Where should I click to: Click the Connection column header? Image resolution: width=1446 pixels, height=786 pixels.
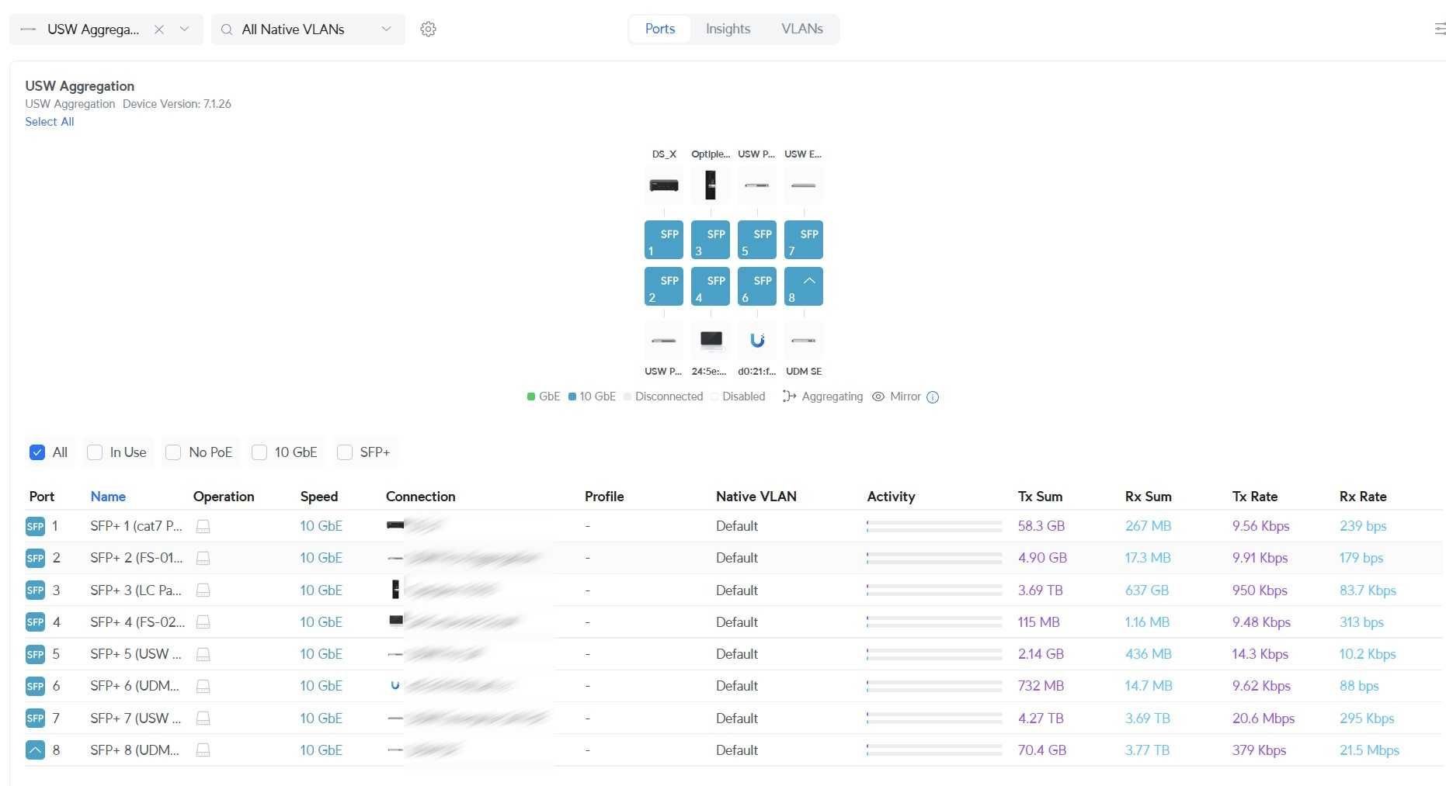pyautogui.click(x=420, y=497)
